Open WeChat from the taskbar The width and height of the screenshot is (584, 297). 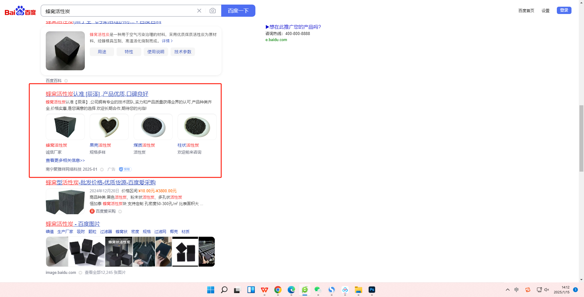click(318, 290)
